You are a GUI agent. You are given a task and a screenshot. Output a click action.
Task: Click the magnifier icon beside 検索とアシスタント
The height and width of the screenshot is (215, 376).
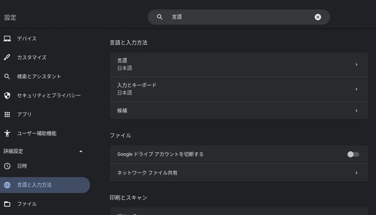pyautogui.click(x=7, y=76)
